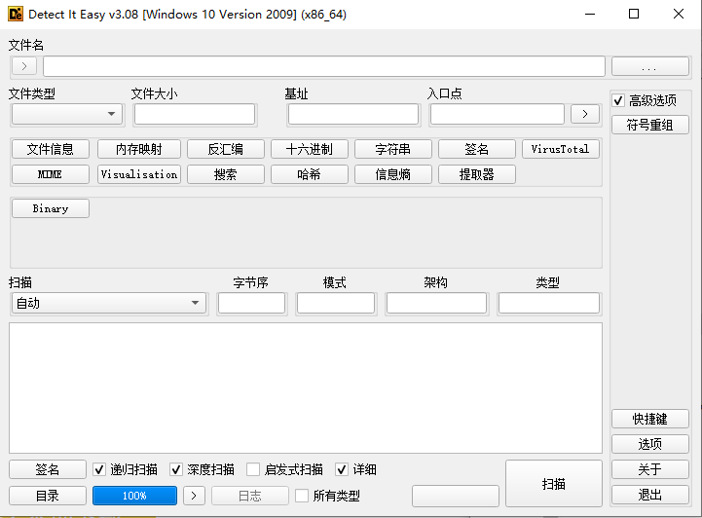Viewport: 702px width, 518px height.
Task: Maximize the Detect It Easy window
Action: pyautogui.click(x=634, y=14)
